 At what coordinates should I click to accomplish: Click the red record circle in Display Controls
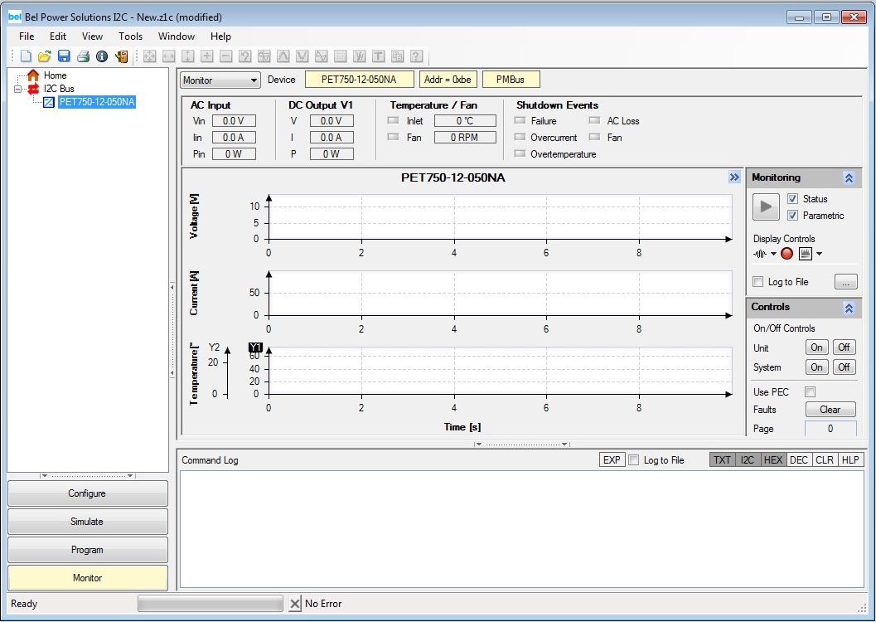point(786,254)
